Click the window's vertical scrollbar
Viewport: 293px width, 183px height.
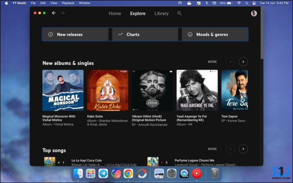coord(262,34)
